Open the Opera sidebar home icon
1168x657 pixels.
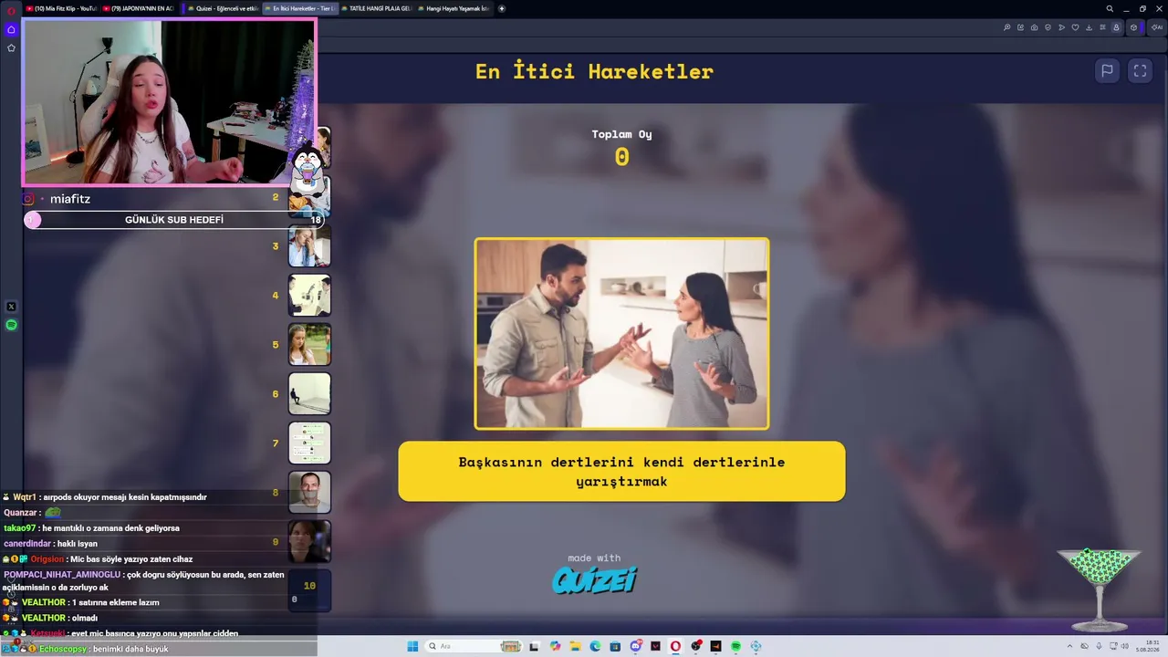11,29
